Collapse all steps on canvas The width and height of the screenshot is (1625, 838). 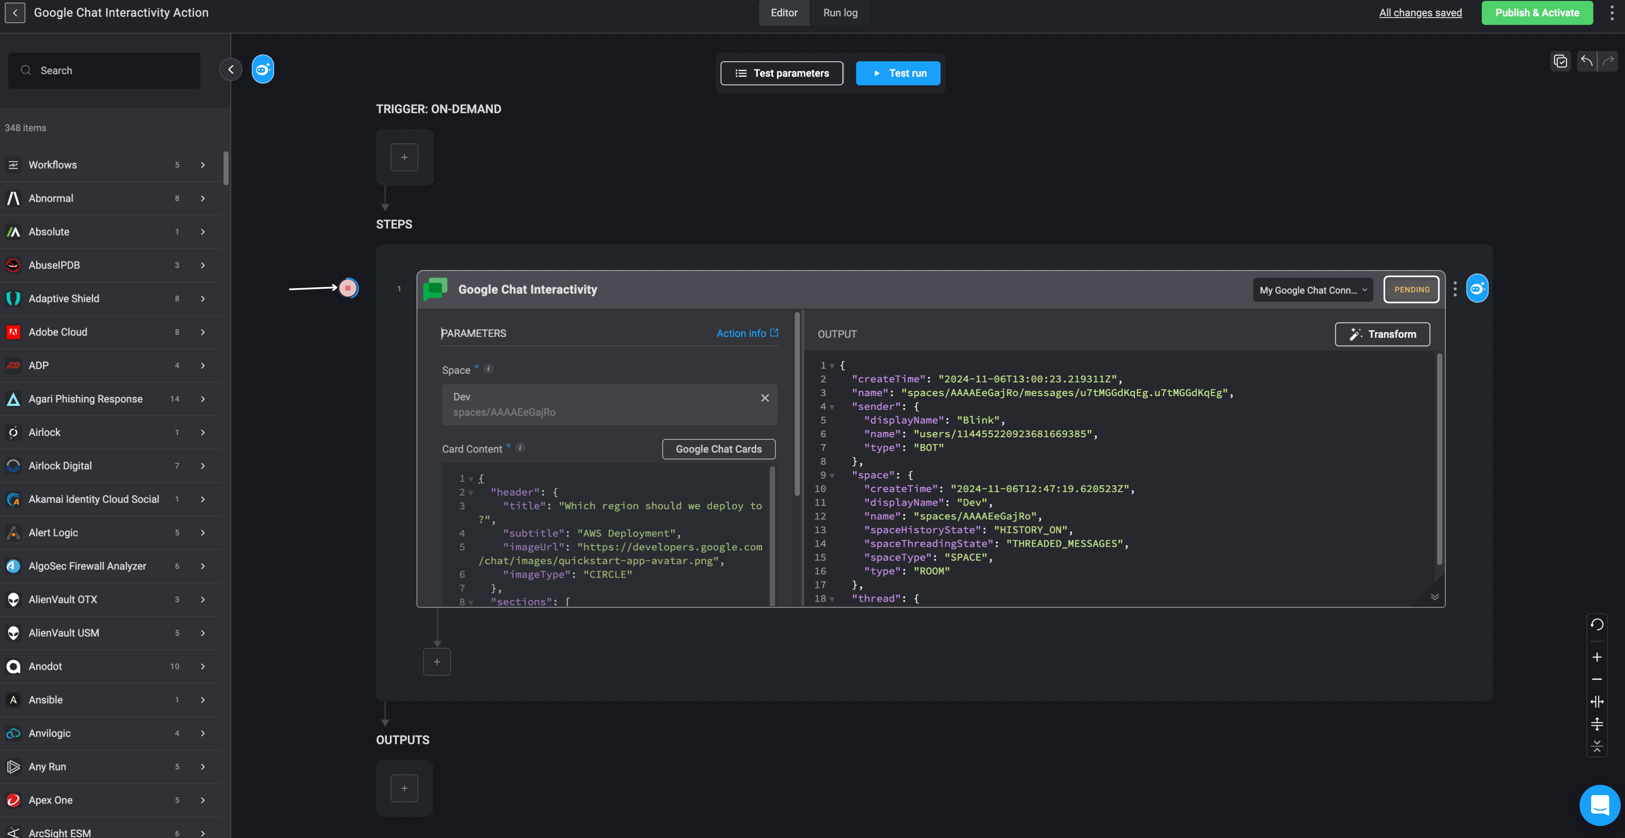point(1597,746)
